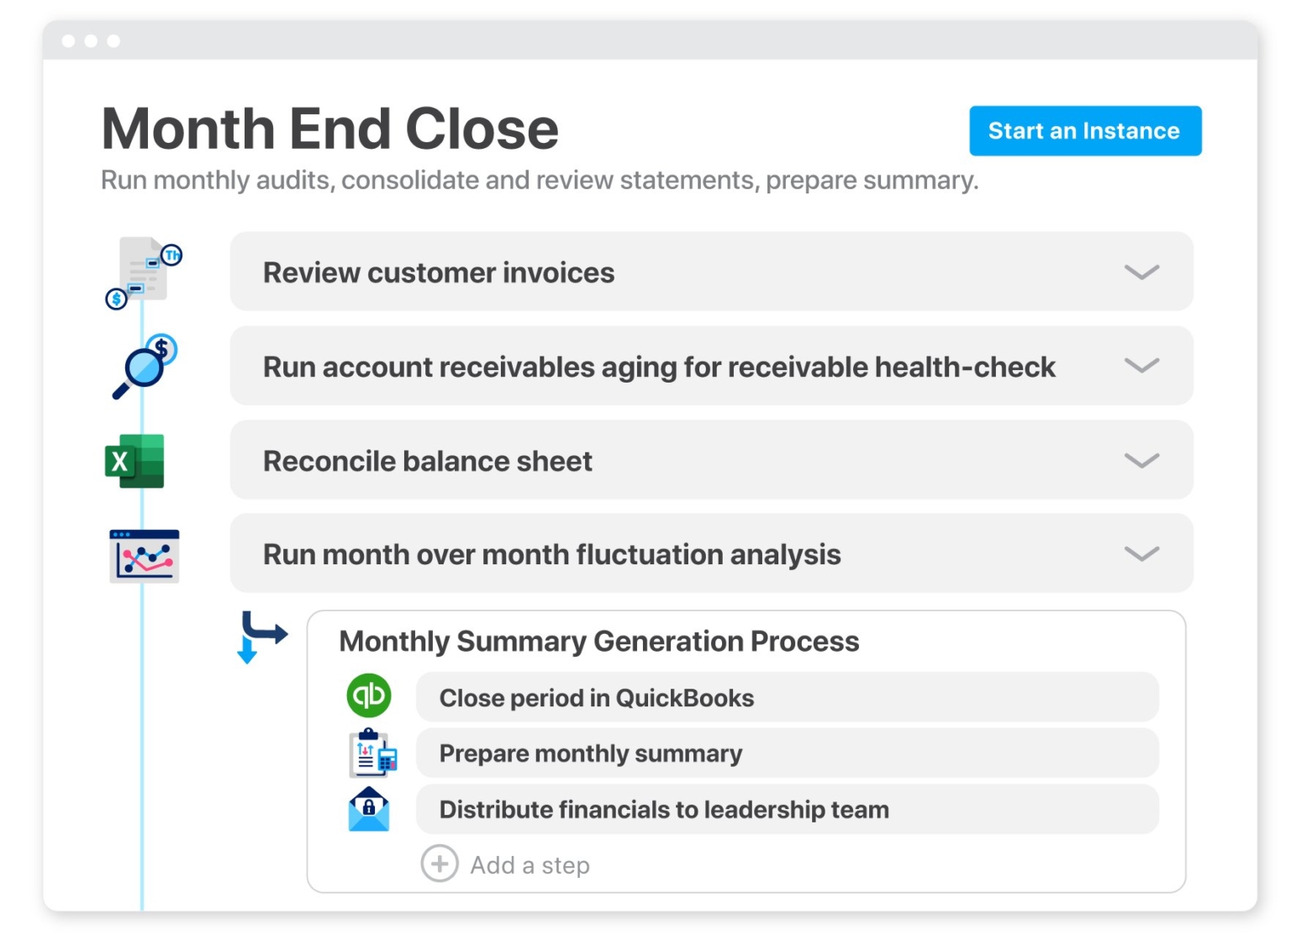Viewport: 1291px width, 941px height.
Task: Click the Add a step link
Action: tap(530, 864)
